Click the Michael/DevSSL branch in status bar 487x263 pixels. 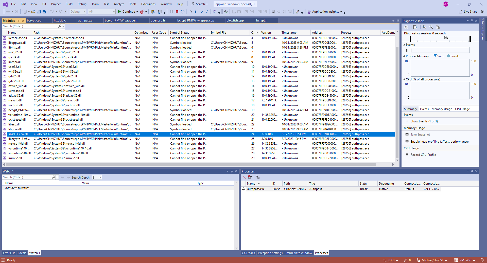coord(432,260)
